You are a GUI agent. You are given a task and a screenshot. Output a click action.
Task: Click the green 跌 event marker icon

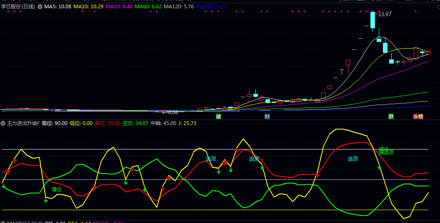tap(391, 117)
